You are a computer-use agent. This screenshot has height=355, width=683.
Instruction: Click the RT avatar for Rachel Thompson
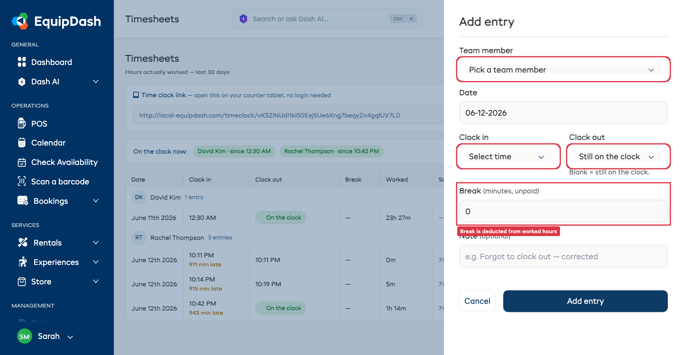tap(139, 237)
